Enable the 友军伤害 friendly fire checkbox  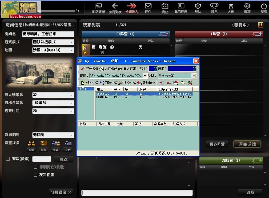tap(36, 175)
